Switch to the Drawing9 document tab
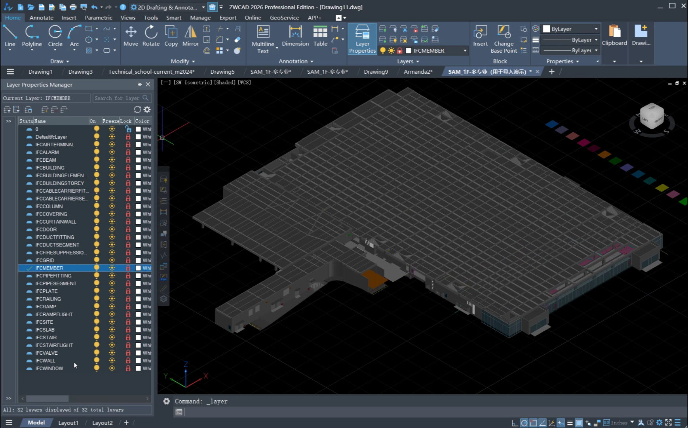This screenshot has width=688, height=428. (376, 72)
